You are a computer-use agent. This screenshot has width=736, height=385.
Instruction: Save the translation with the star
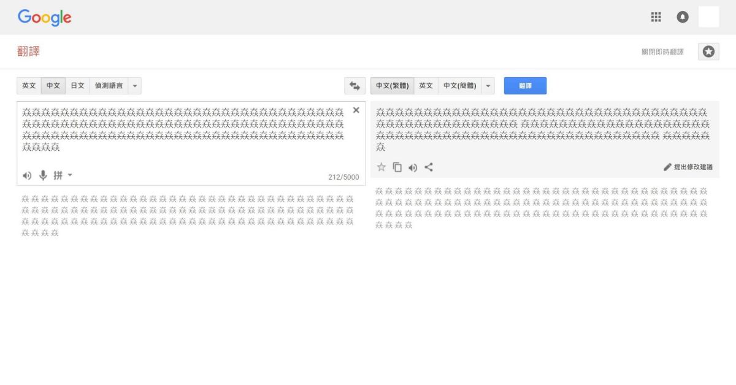[381, 166]
